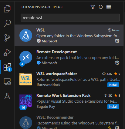
Task: Select the Remote Work Extension Pack title
Action: [63, 96]
